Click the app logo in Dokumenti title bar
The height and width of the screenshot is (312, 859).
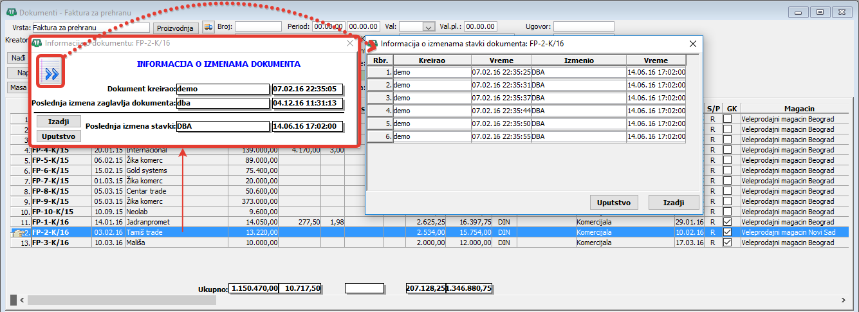[x=11, y=12]
